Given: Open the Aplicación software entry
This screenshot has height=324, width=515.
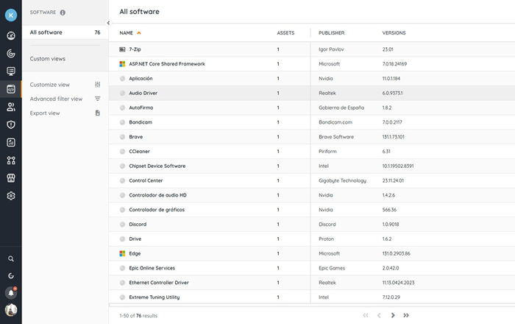Looking at the screenshot, I should (x=141, y=79).
